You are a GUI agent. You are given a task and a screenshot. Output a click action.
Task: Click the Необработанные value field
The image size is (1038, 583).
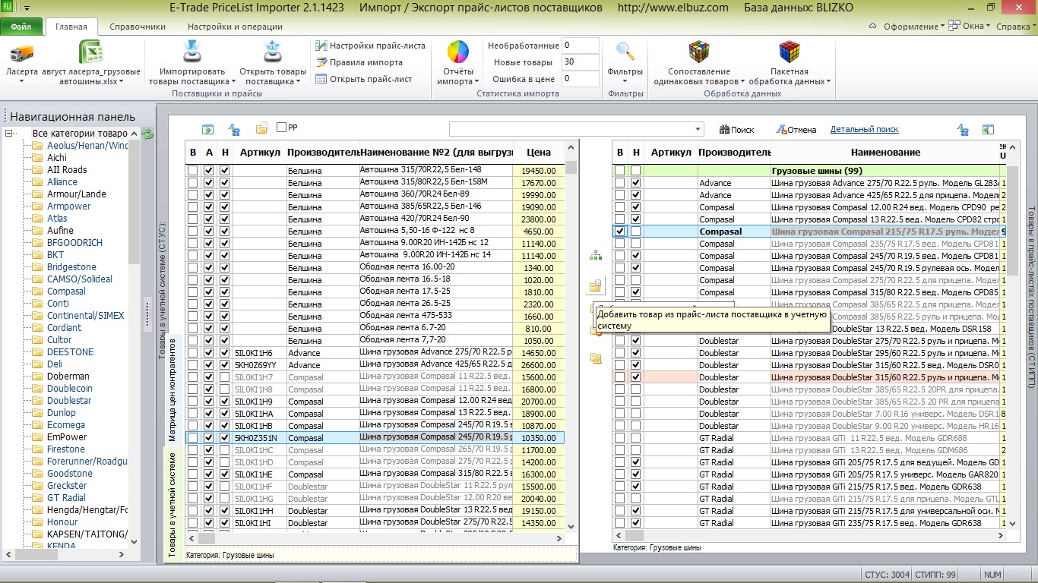pyautogui.click(x=581, y=46)
